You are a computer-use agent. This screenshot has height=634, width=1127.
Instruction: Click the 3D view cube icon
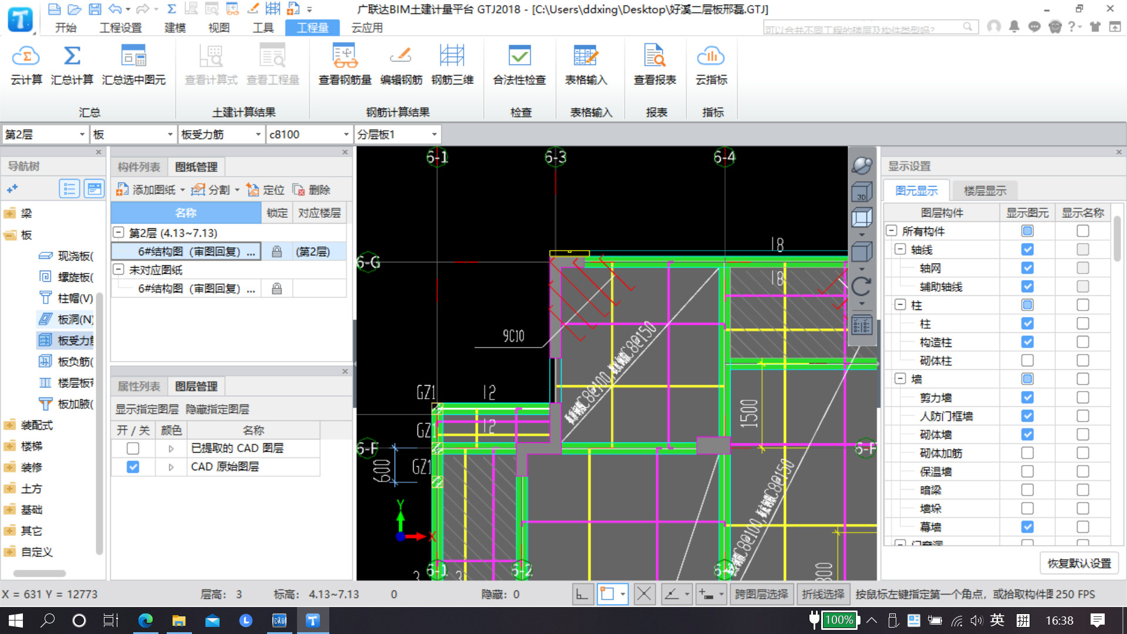click(x=862, y=192)
